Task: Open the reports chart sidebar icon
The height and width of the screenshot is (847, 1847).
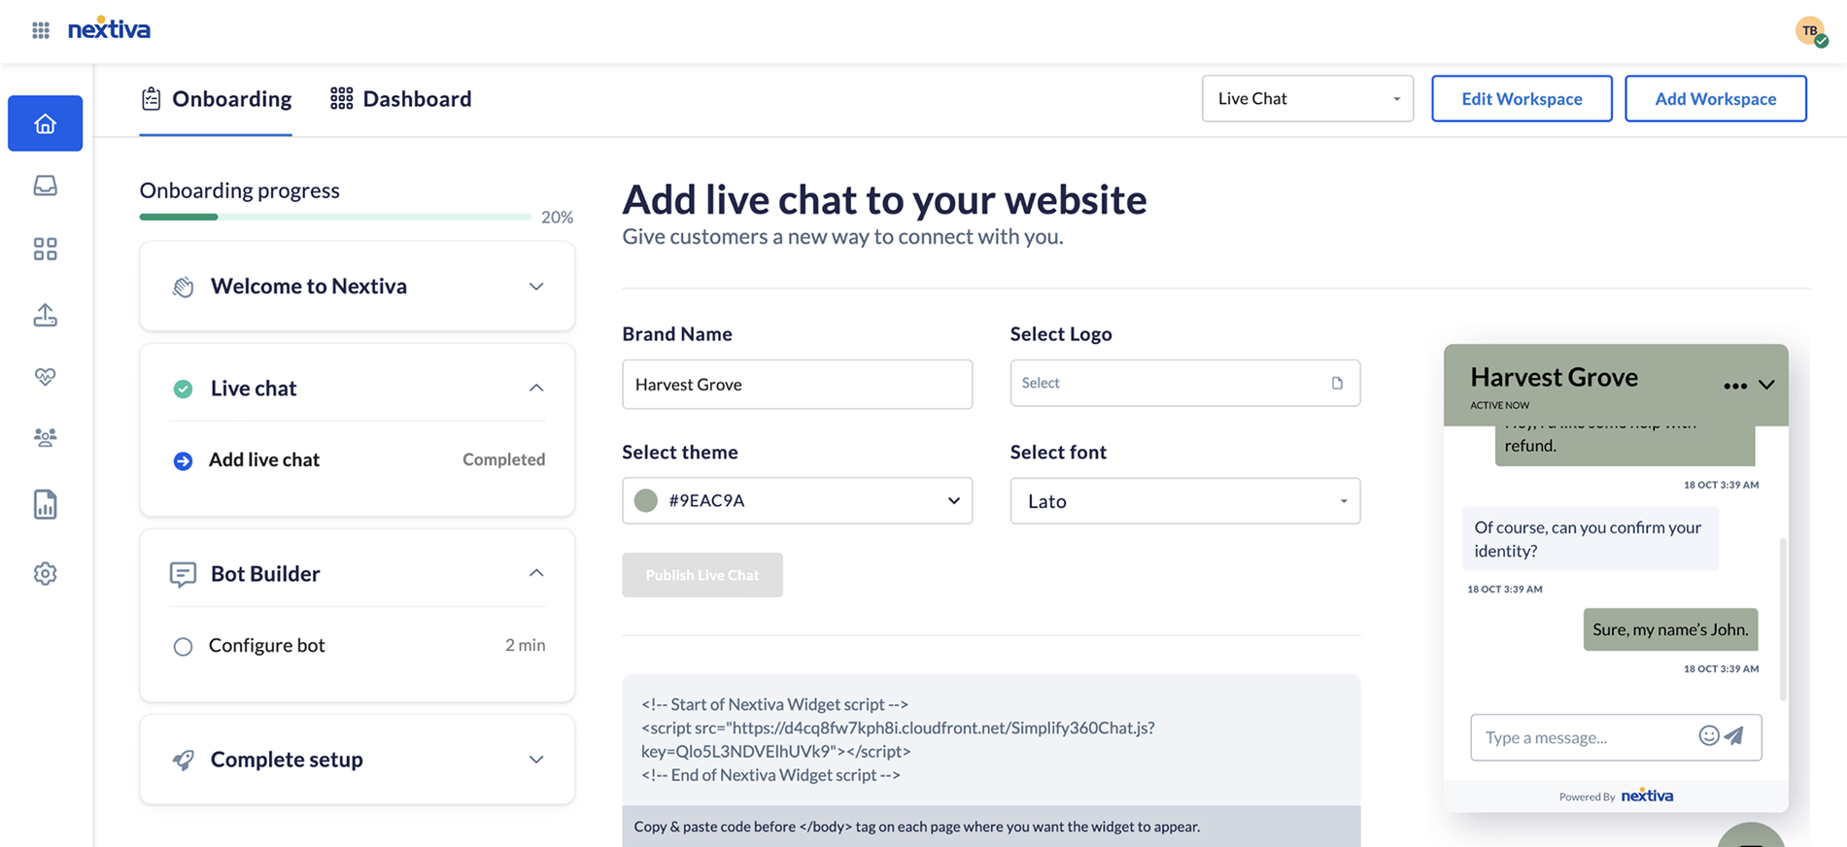Action: tap(45, 504)
